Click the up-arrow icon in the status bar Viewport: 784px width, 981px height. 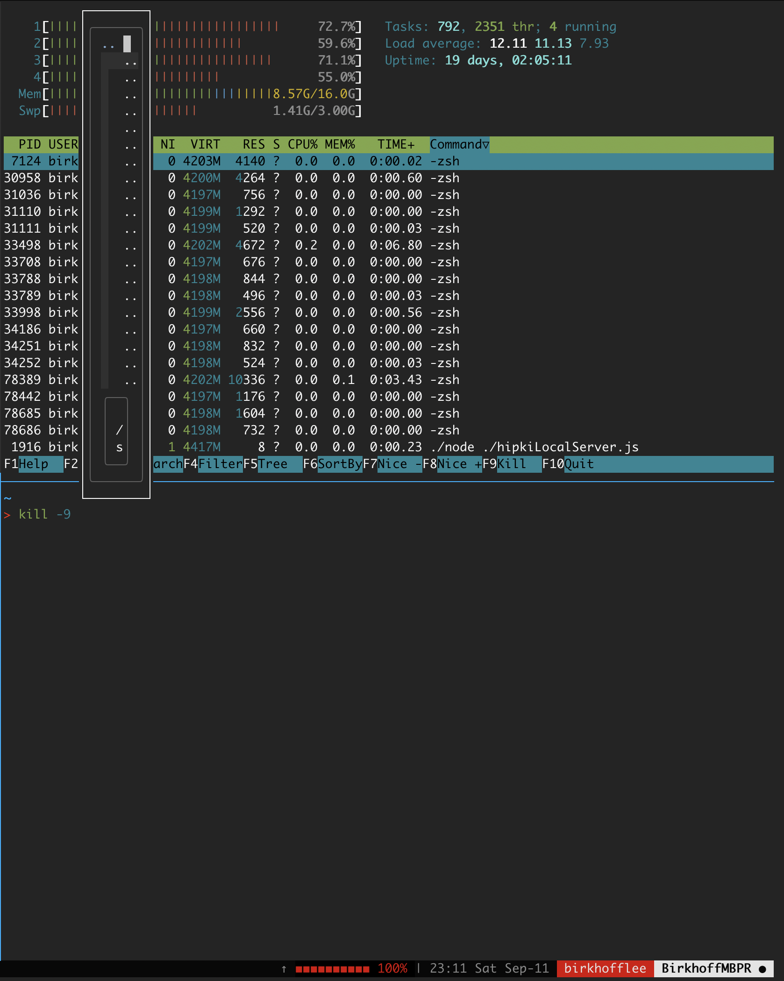coord(284,968)
